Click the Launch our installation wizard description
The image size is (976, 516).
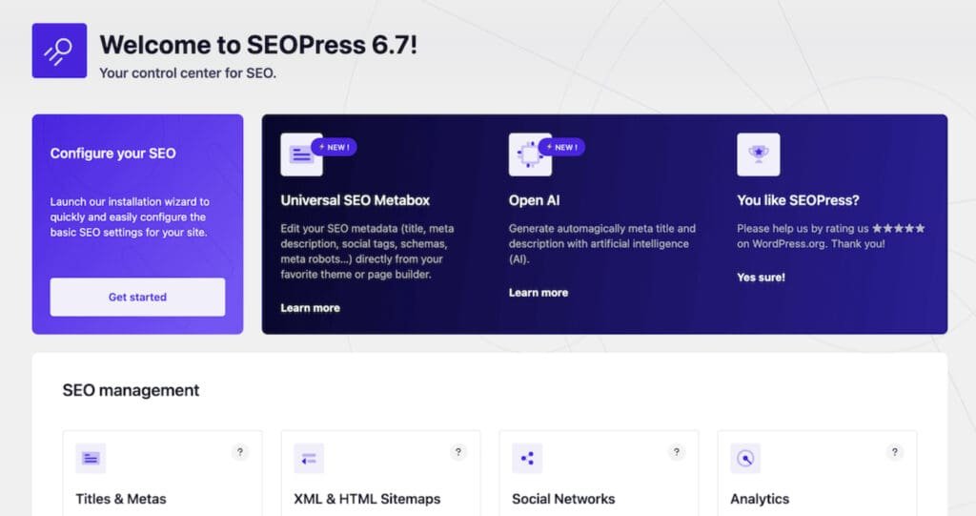(130, 217)
